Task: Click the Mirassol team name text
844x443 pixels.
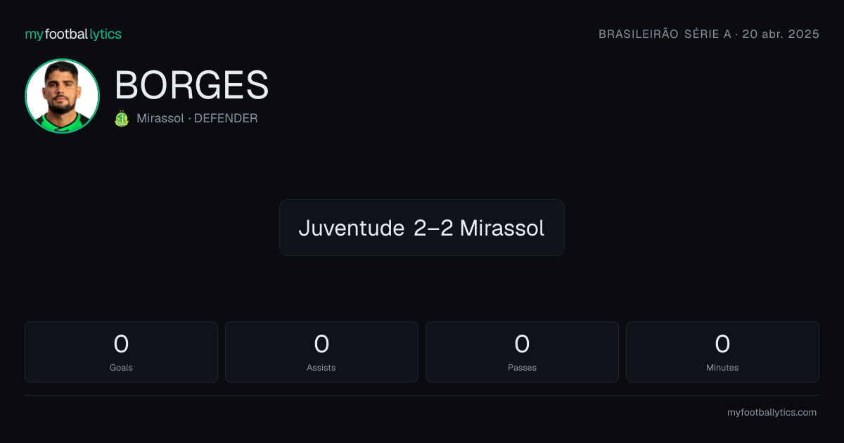Action: coord(160,118)
